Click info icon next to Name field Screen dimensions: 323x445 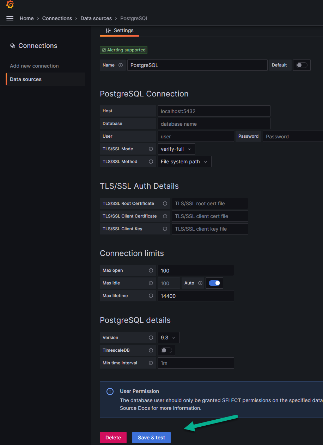(121, 65)
